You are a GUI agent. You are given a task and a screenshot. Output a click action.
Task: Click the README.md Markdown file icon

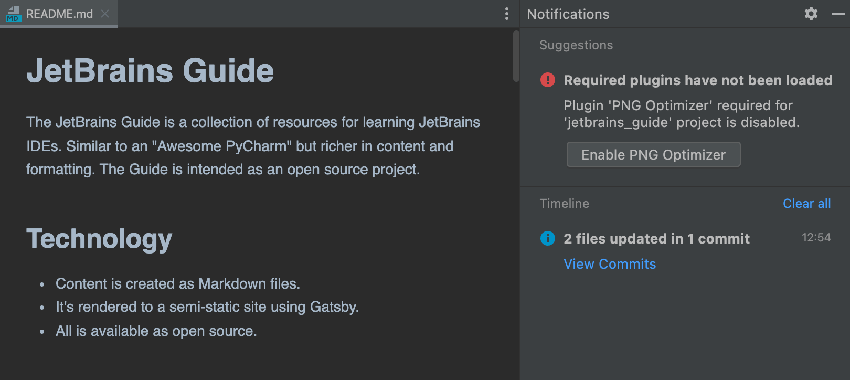(x=13, y=14)
